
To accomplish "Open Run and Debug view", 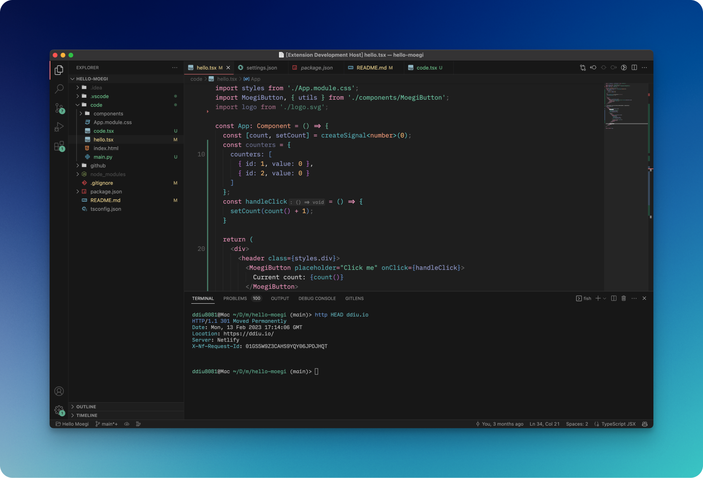I will coord(59,127).
